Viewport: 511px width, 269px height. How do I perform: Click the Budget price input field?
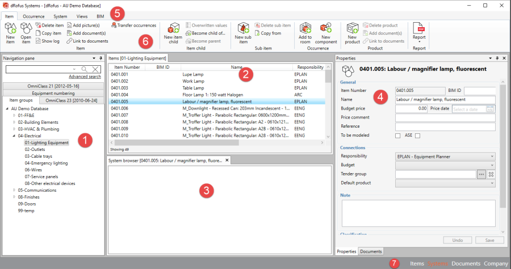coord(411,108)
